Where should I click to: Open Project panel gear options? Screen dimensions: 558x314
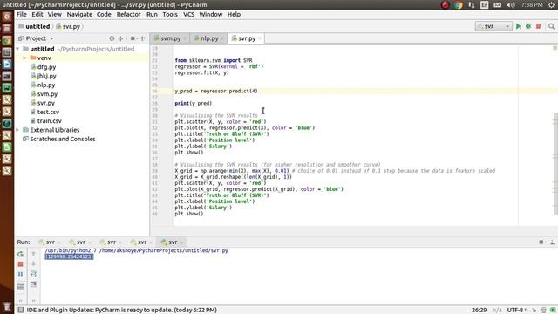coord(133,38)
